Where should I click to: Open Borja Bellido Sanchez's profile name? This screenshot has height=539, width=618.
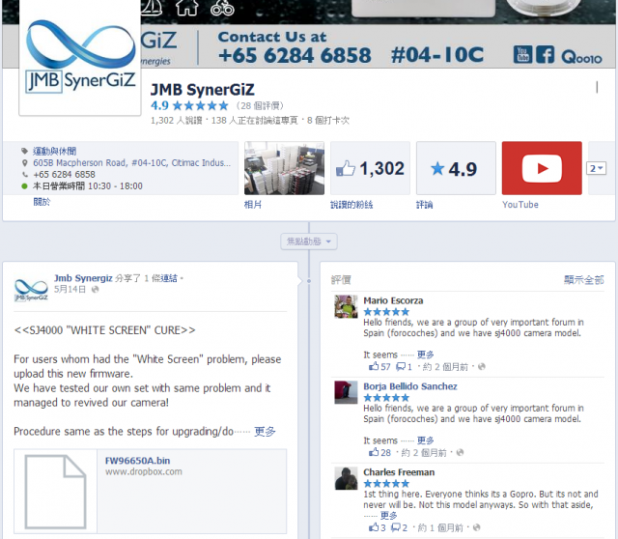409,386
